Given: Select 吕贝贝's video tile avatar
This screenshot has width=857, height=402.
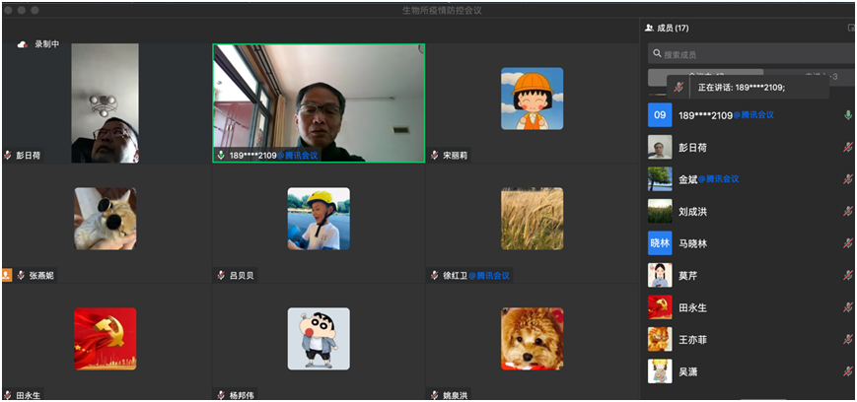Looking at the screenshot, I should pos(318,219).
